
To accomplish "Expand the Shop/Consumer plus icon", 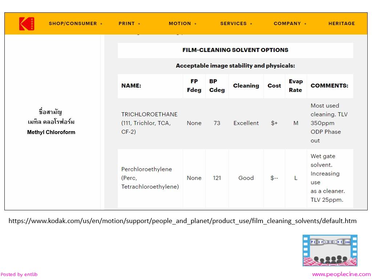I will [x=101, y=24].
